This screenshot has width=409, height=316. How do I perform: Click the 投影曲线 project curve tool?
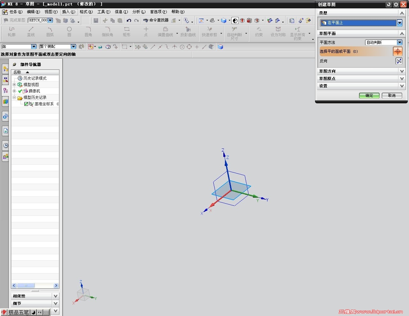188,32
